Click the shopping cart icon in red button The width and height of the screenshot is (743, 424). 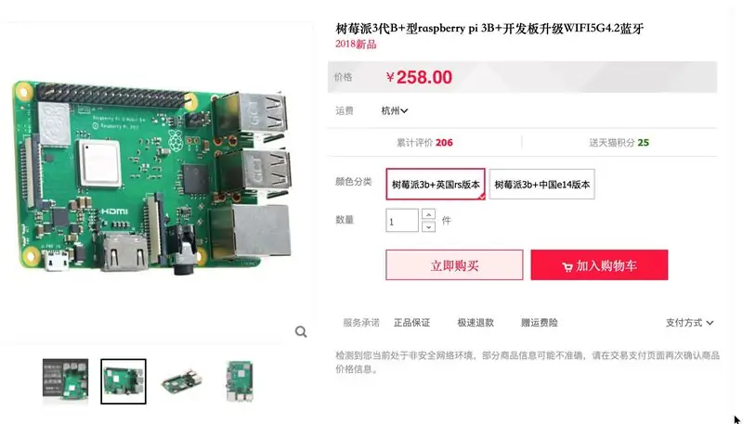click(x=567, y=267)
